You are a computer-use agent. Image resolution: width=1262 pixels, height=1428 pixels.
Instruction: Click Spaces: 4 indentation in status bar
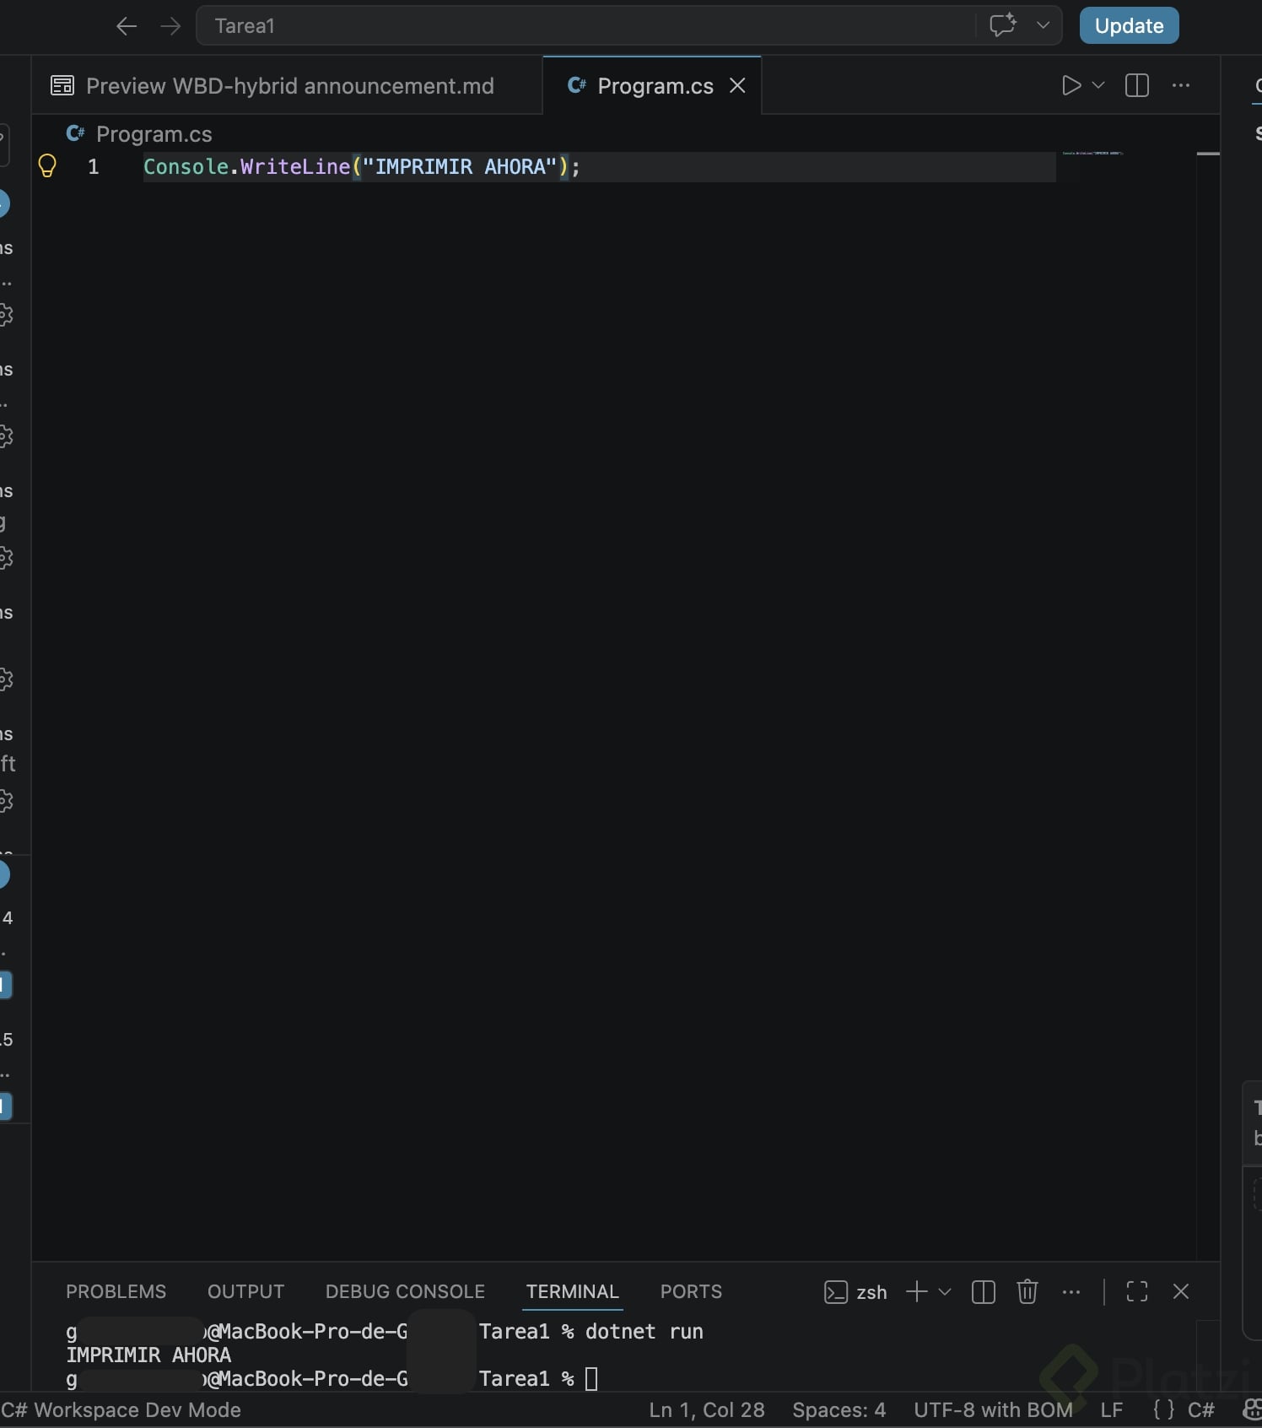(839, 1410)
